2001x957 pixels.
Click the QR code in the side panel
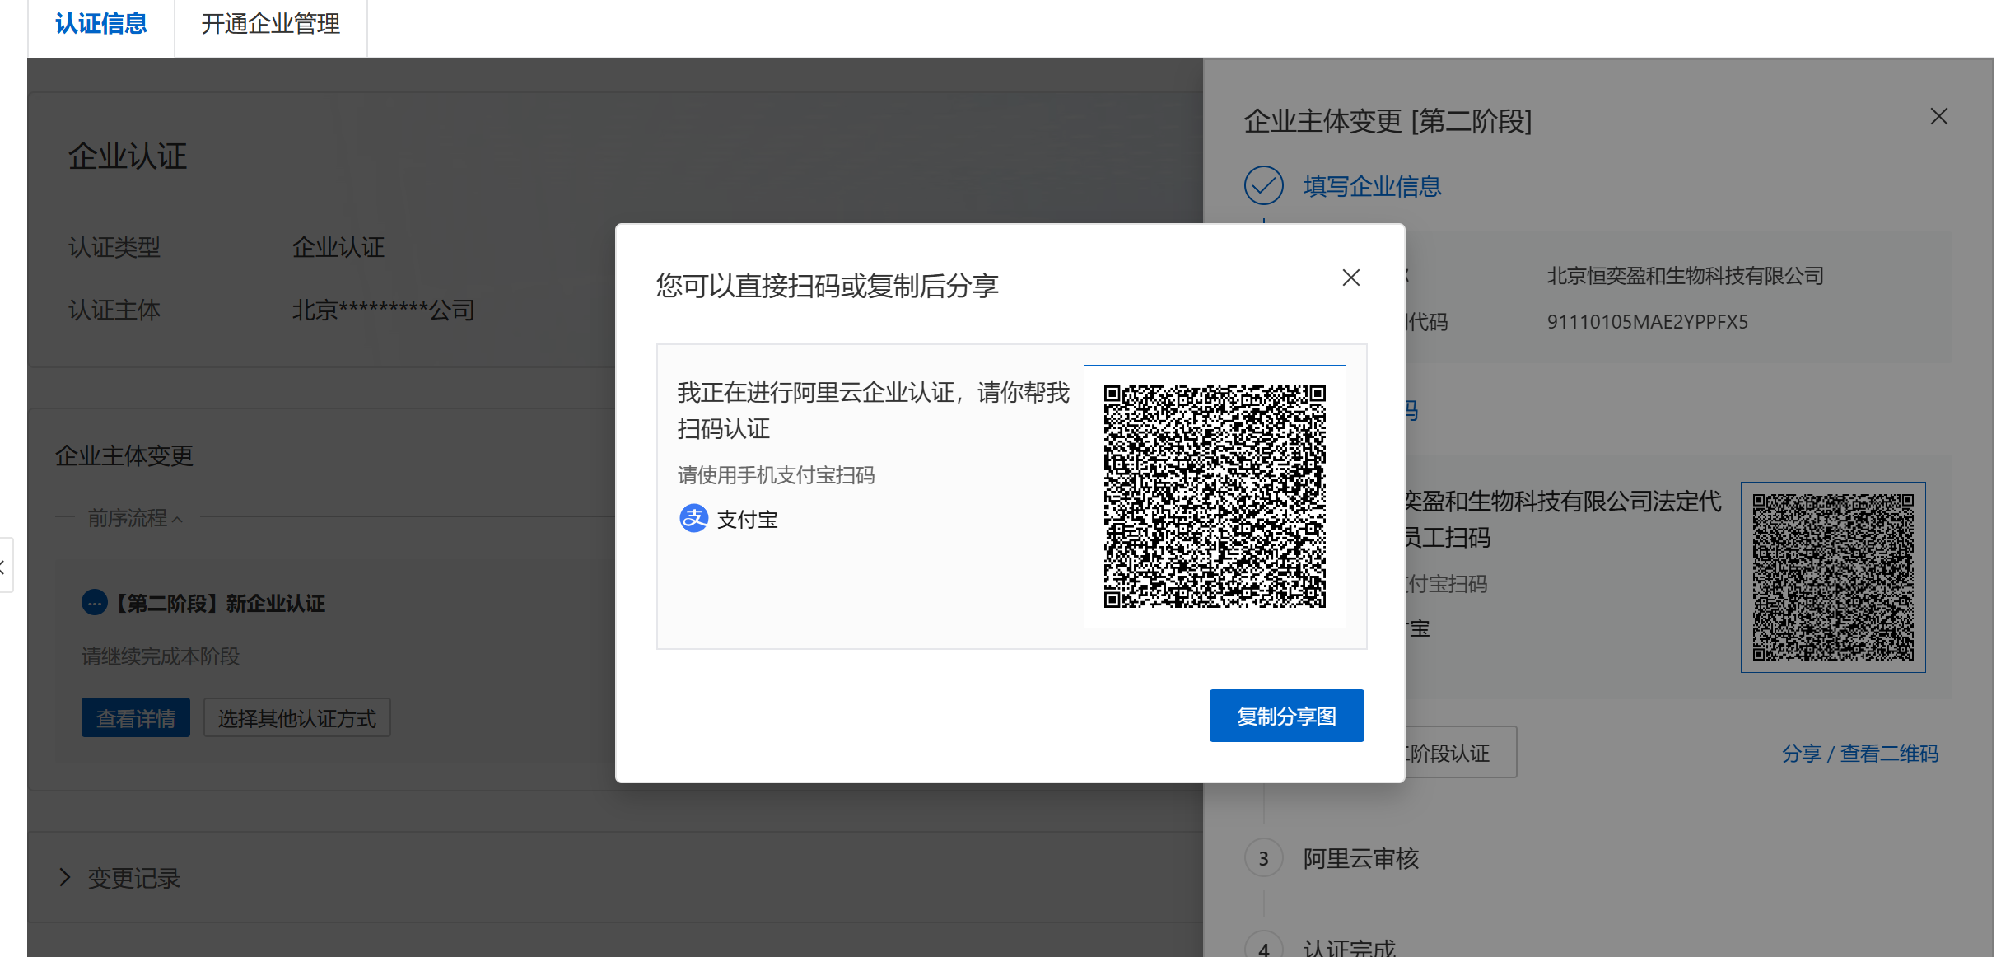click(1832, 577)
